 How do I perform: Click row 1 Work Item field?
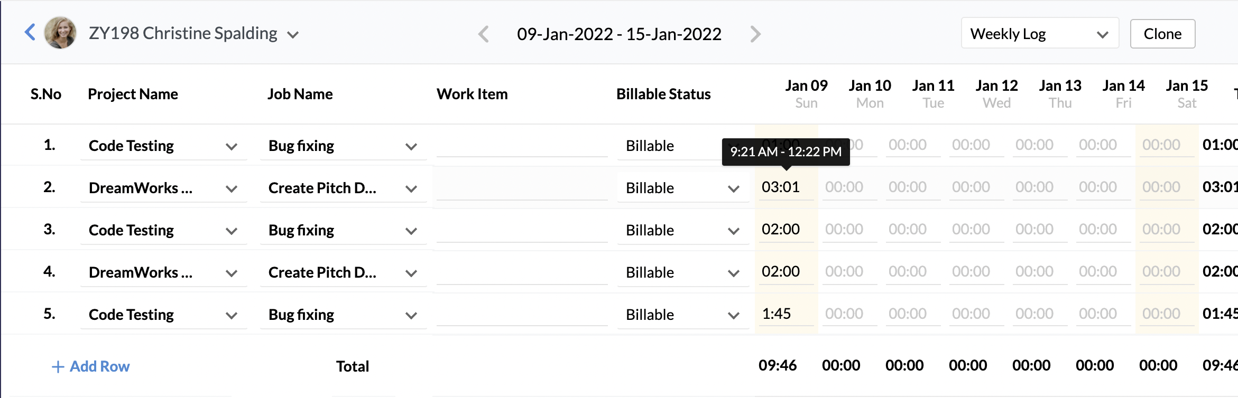(522, 146)
